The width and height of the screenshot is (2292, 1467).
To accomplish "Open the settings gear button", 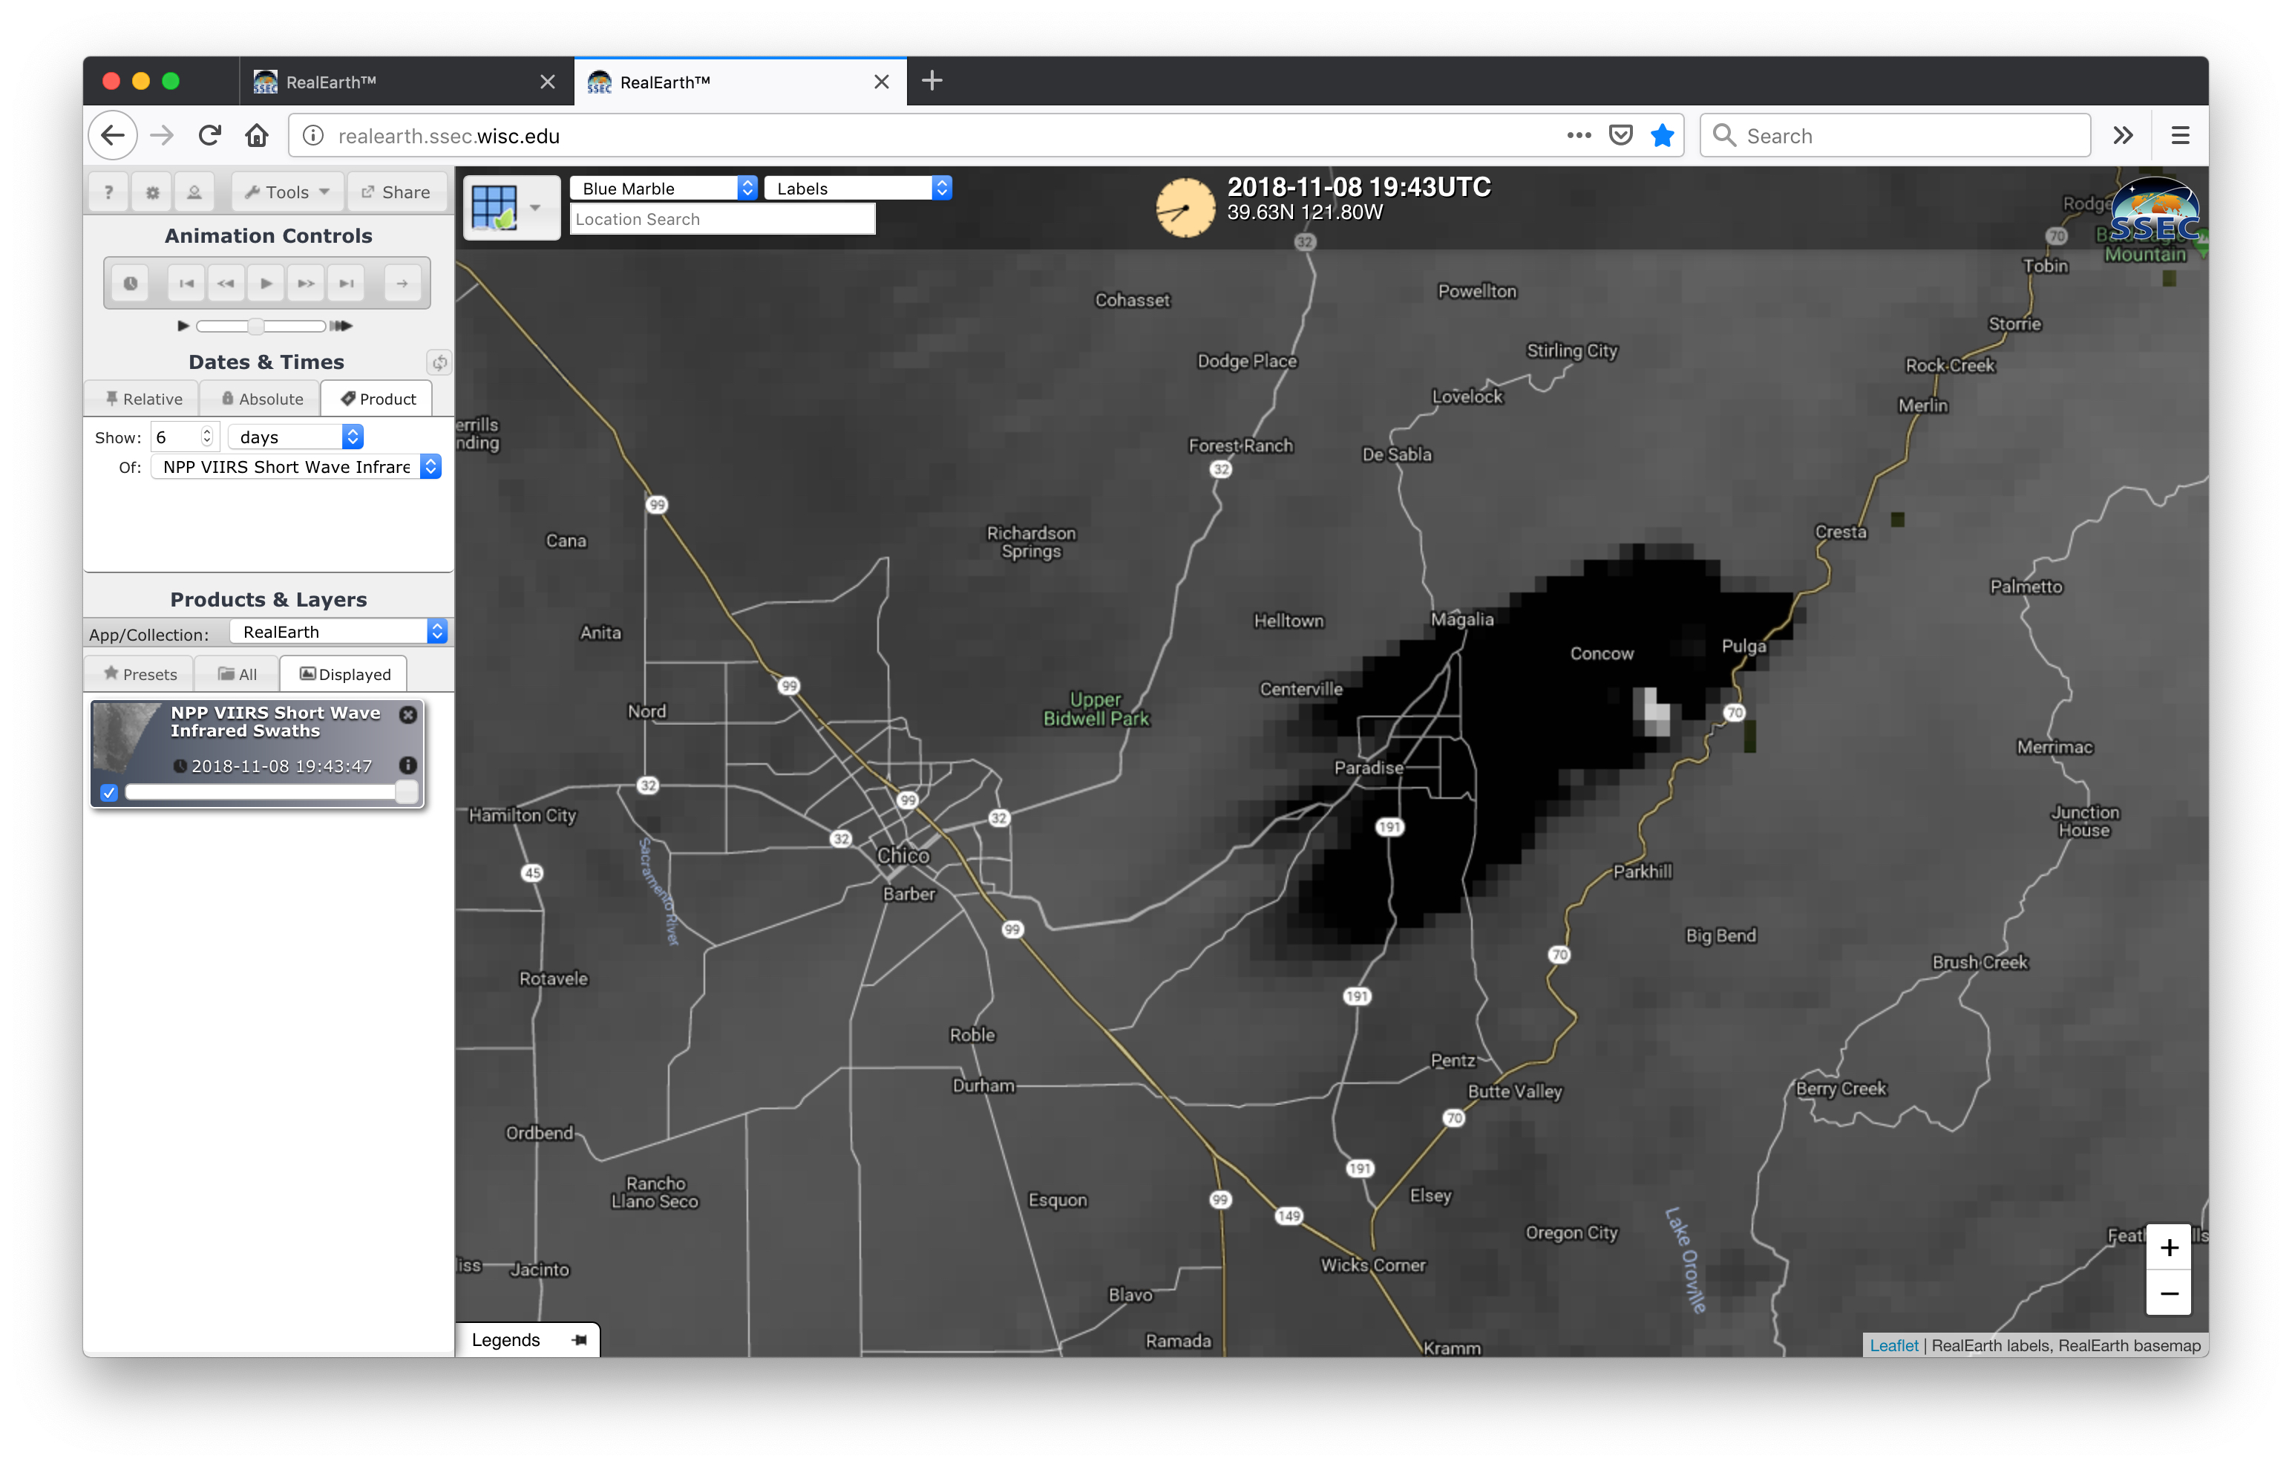I will click(x=151, y=192).
